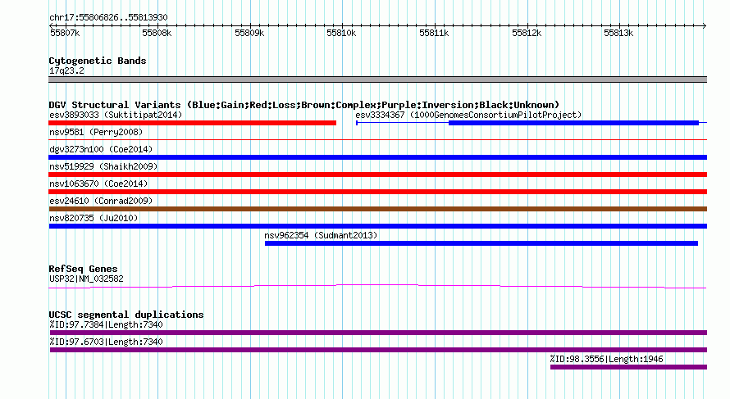Screen dimensions: 730x399
Task: Click the esv3893033 red loss bar
Action: tap(192, 123)
